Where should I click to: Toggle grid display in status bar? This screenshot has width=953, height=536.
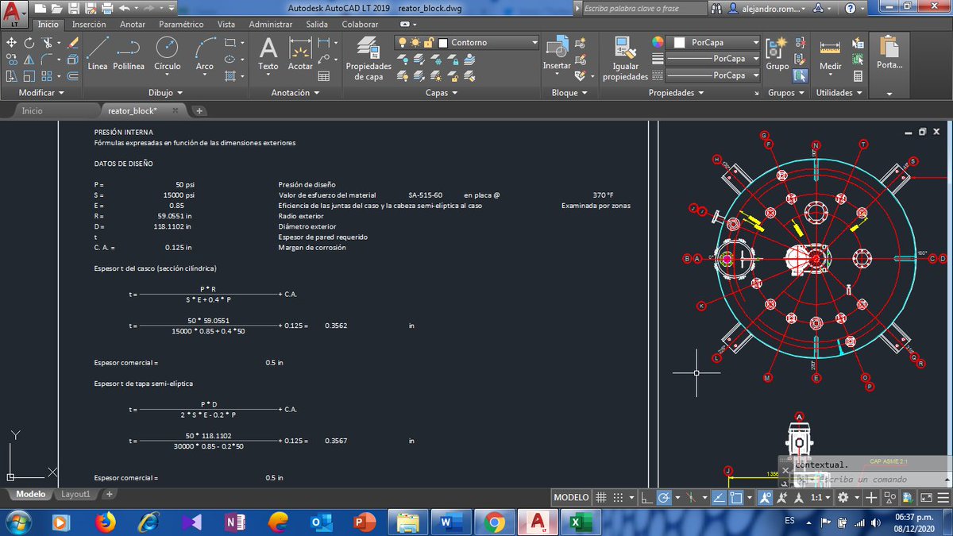[601, 498]
